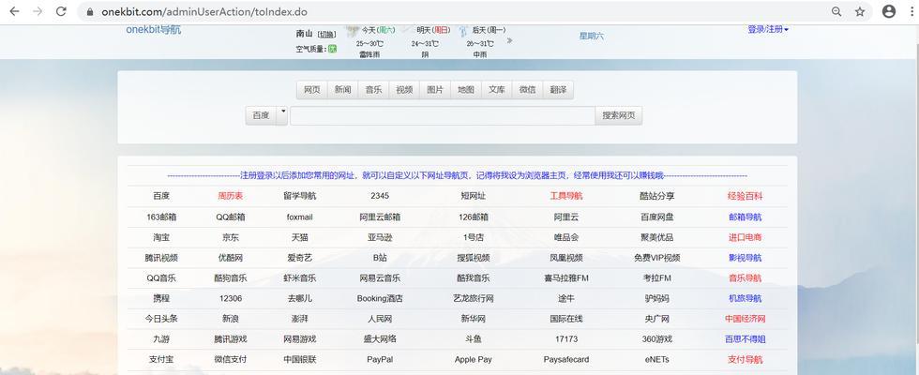Open the 今日头条 link

click(161, 319)
